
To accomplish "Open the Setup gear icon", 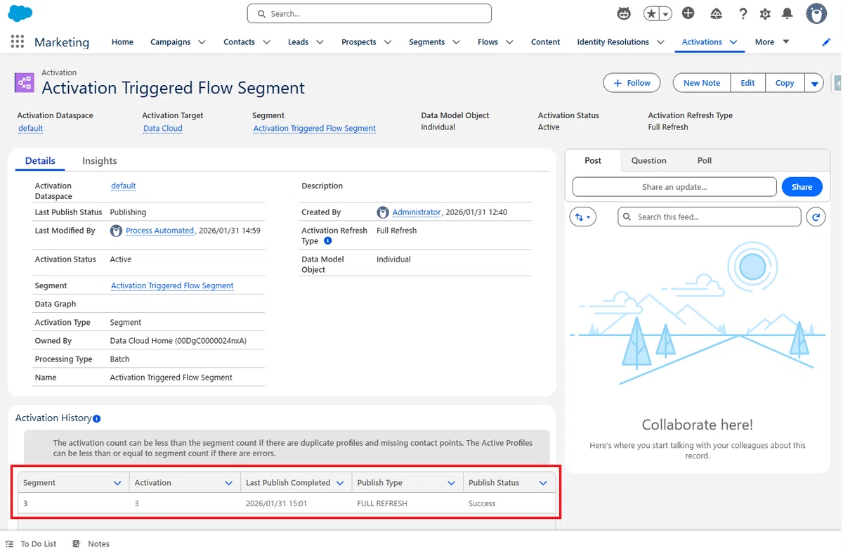I will [x=765, y=13].
